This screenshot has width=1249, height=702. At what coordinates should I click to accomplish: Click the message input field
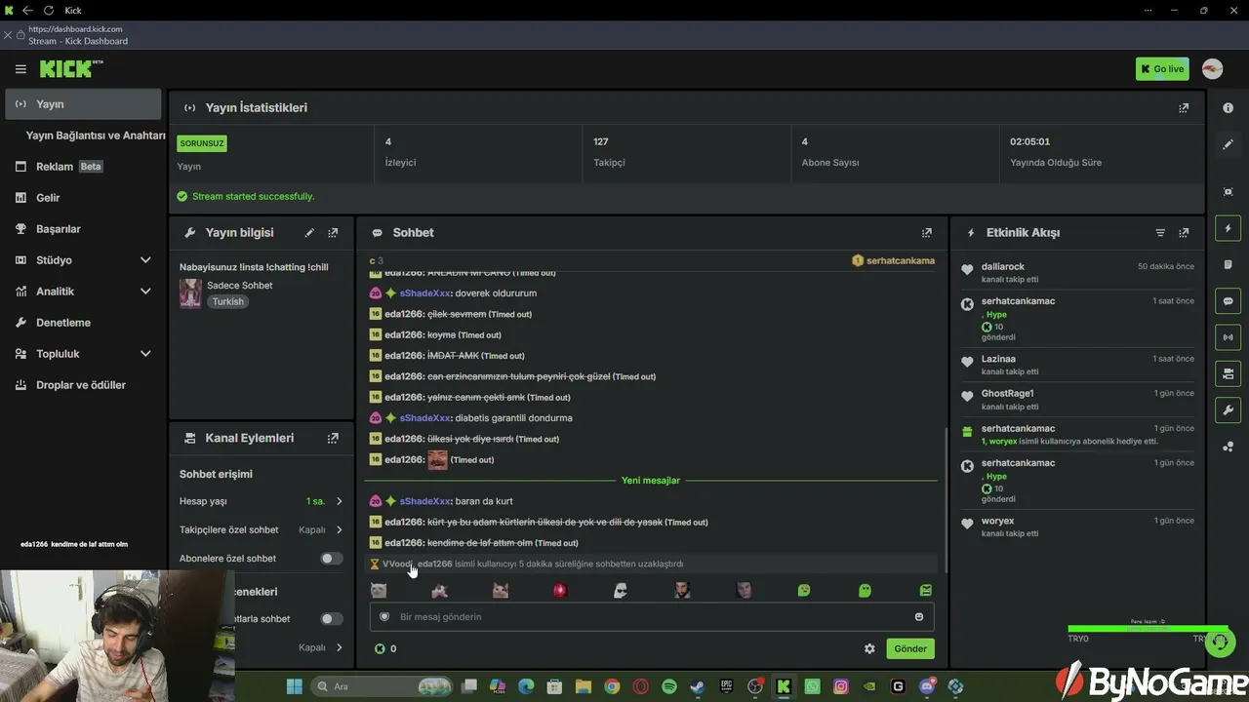(651, 616)
